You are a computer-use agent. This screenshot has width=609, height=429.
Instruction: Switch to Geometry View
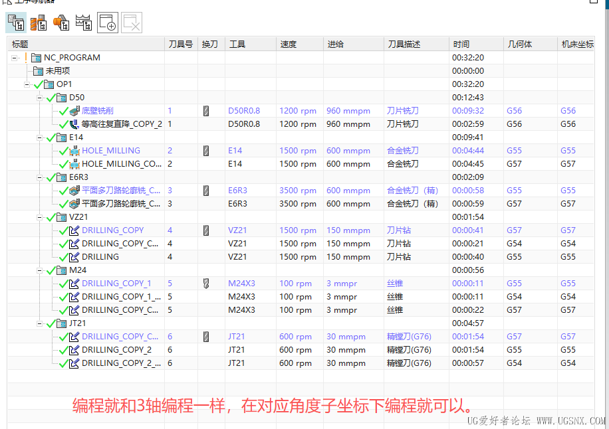[x=61, y=23]
